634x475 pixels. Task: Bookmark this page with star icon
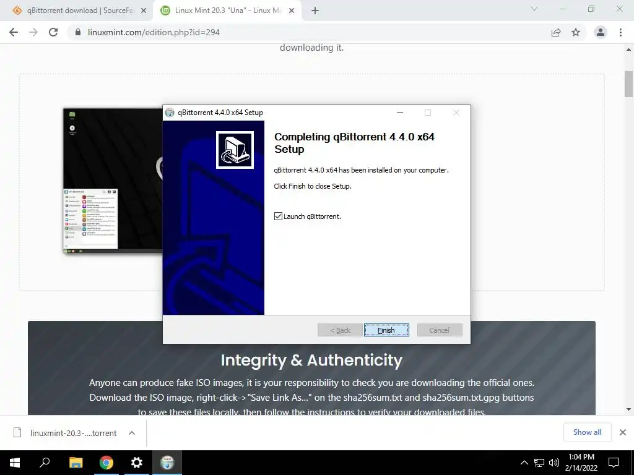[576, 32]
